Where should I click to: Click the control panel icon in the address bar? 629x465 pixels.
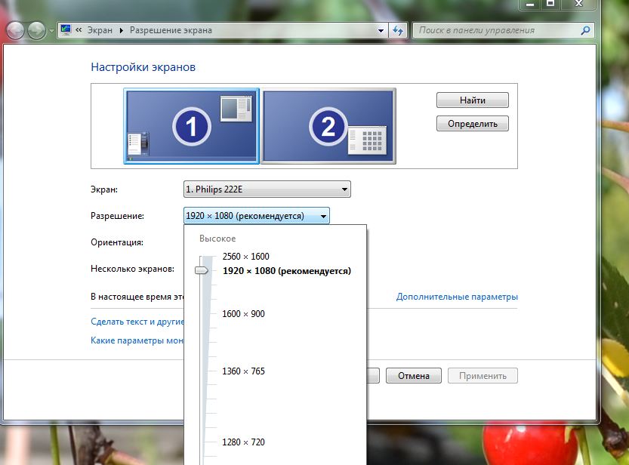(66, 30)
